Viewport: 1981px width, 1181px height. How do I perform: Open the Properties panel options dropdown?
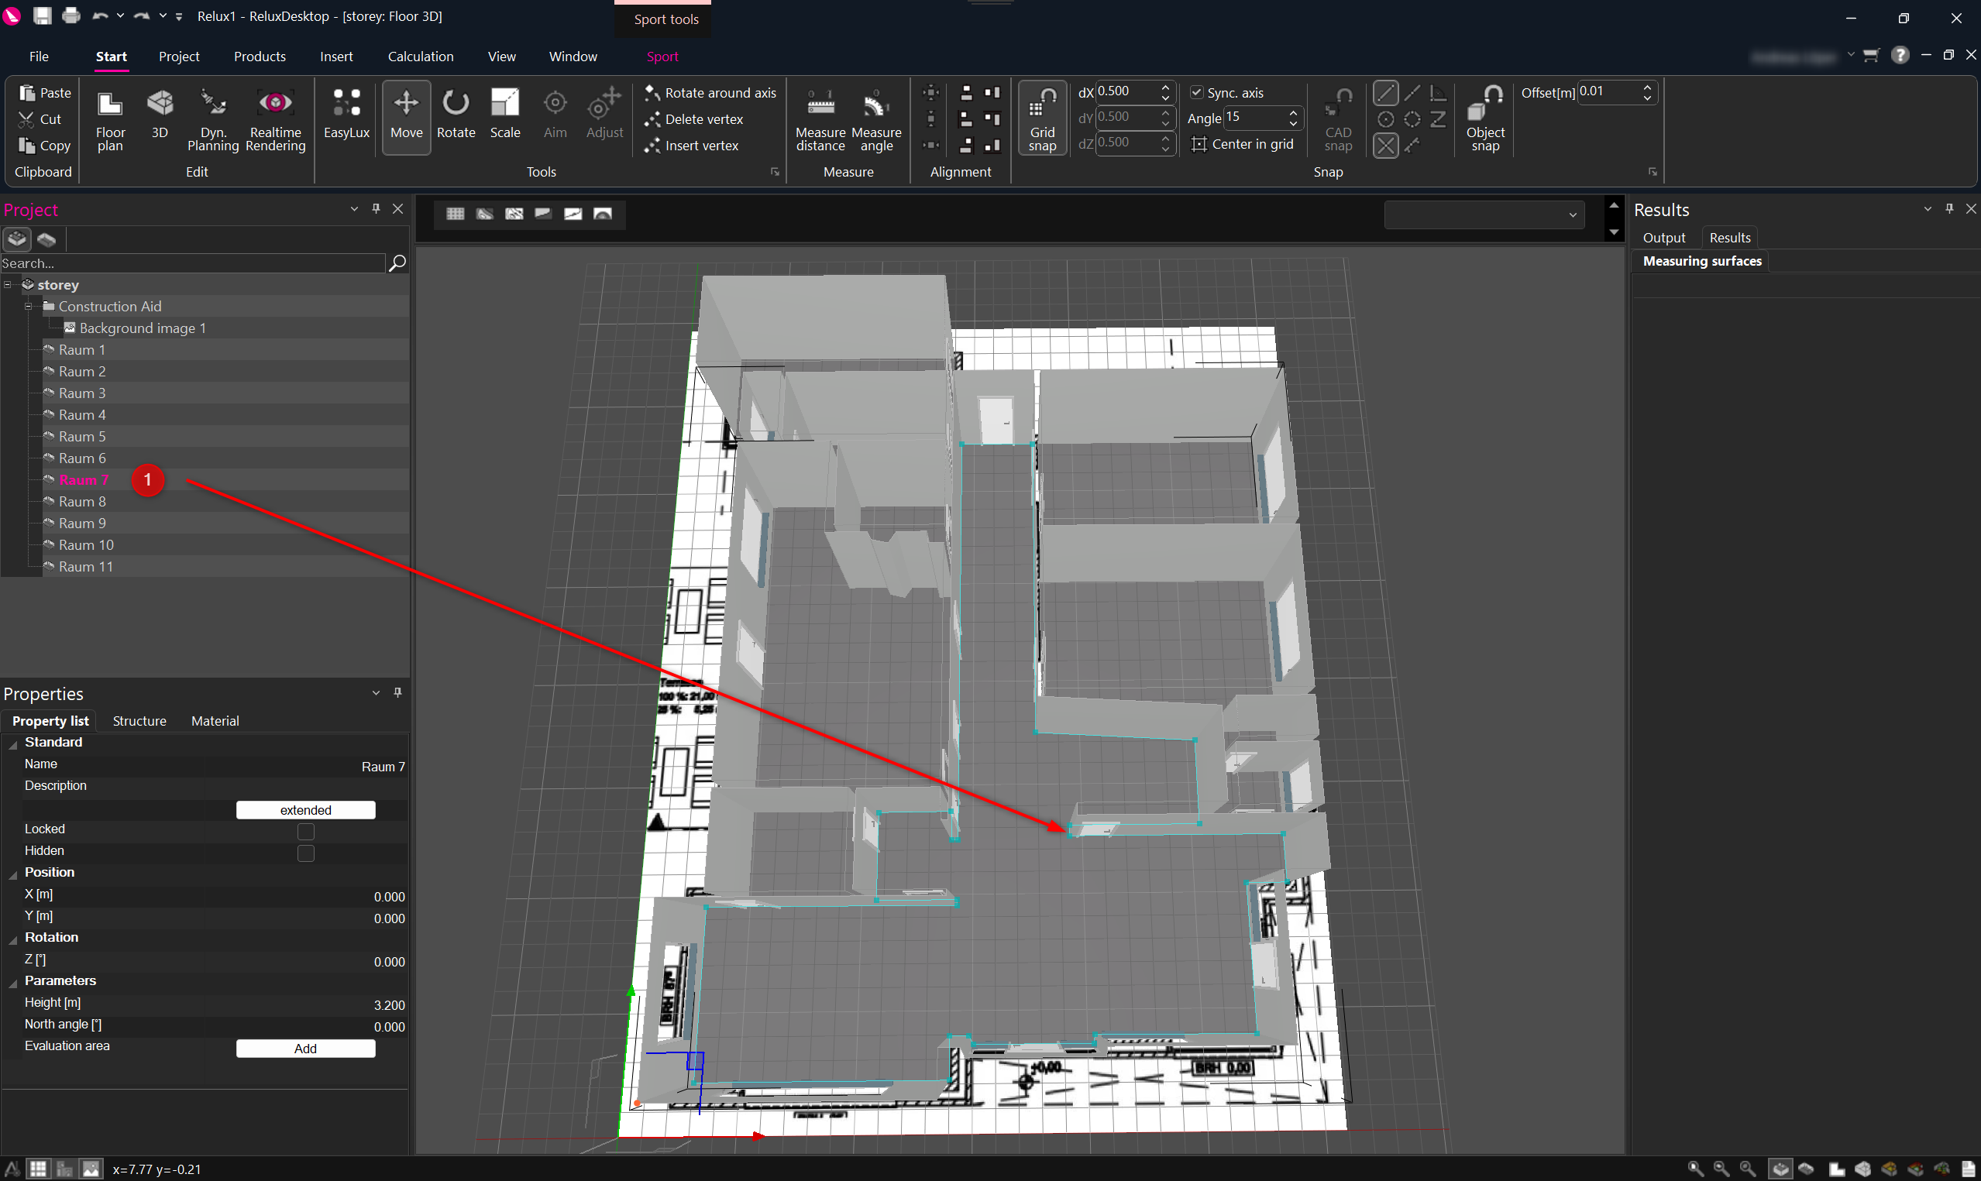click(x=376, y=693)
